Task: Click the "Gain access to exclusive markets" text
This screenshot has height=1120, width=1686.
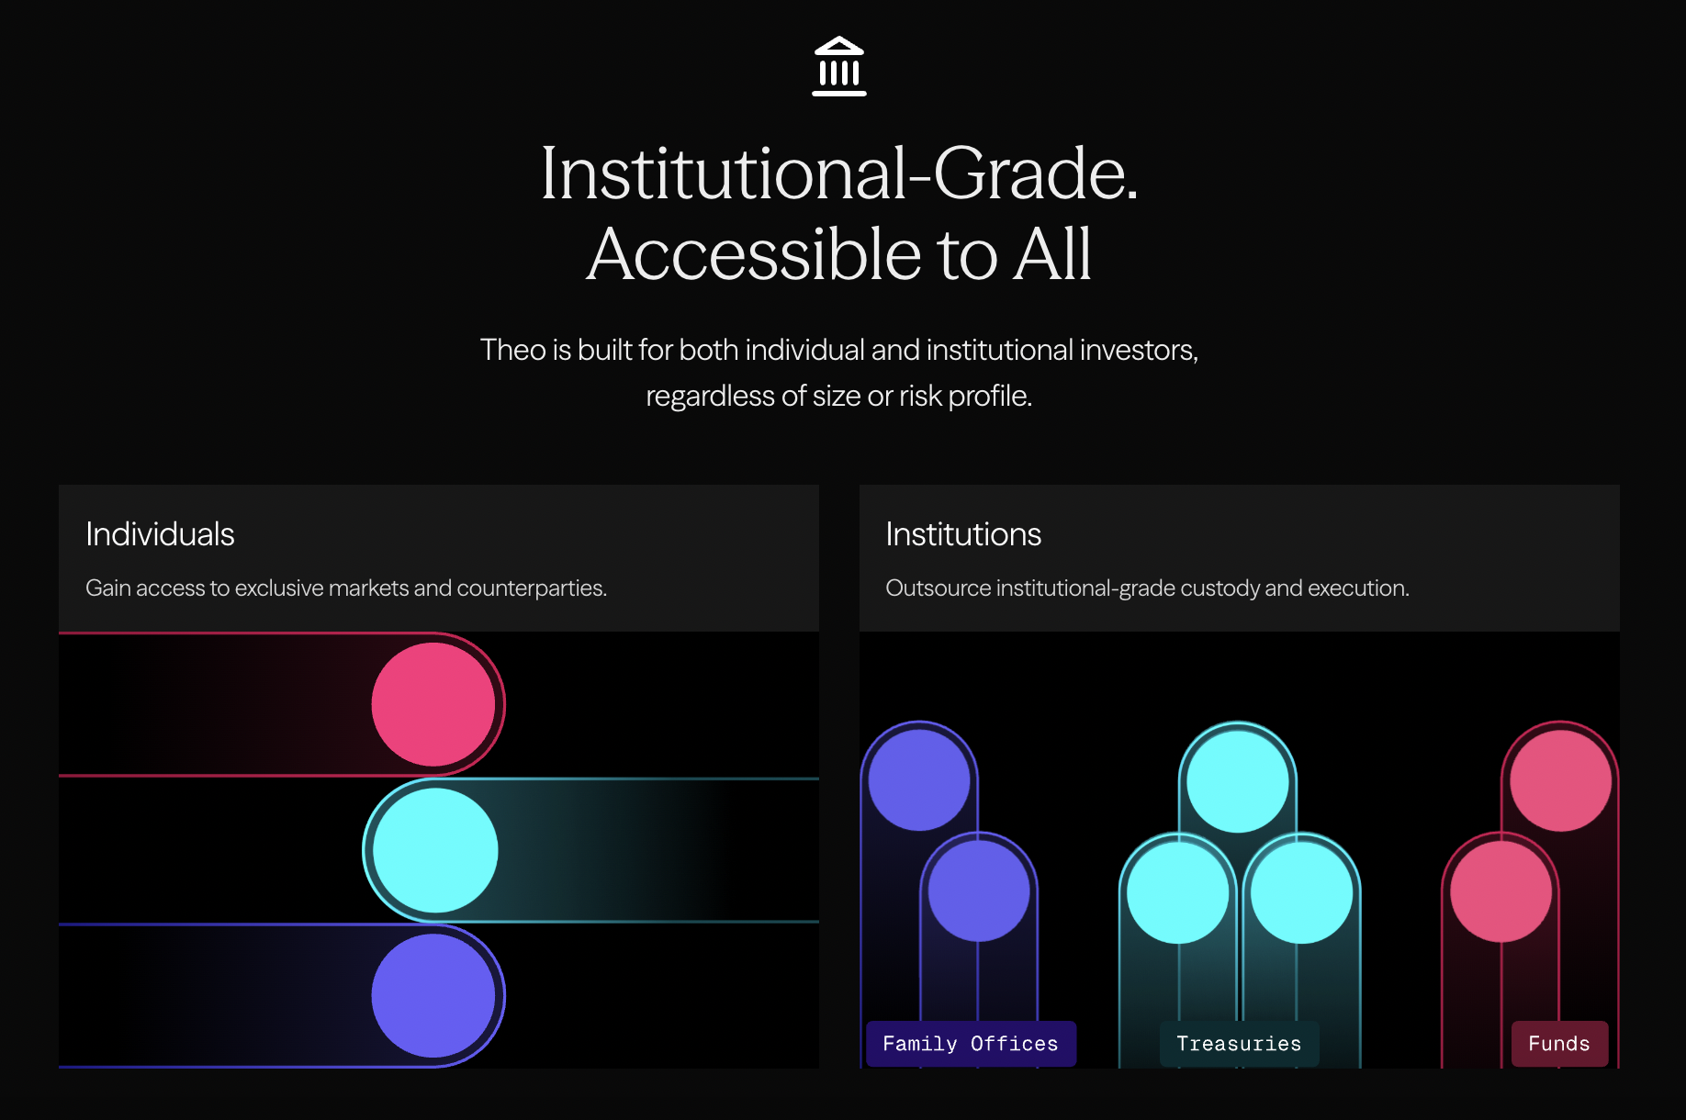Action: [346, 588]
